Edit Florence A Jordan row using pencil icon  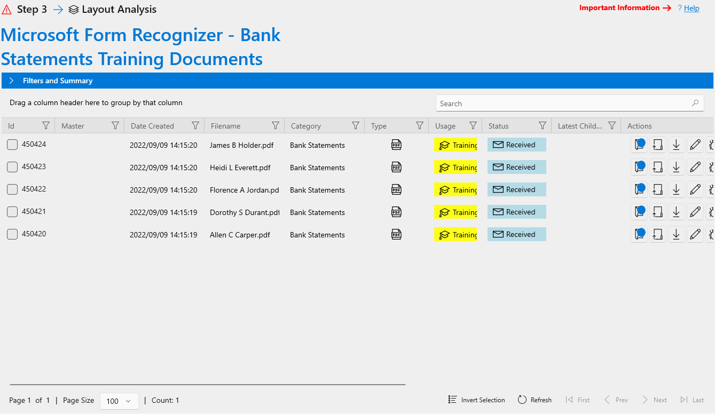pyautogui.click(x=695, y=189)
